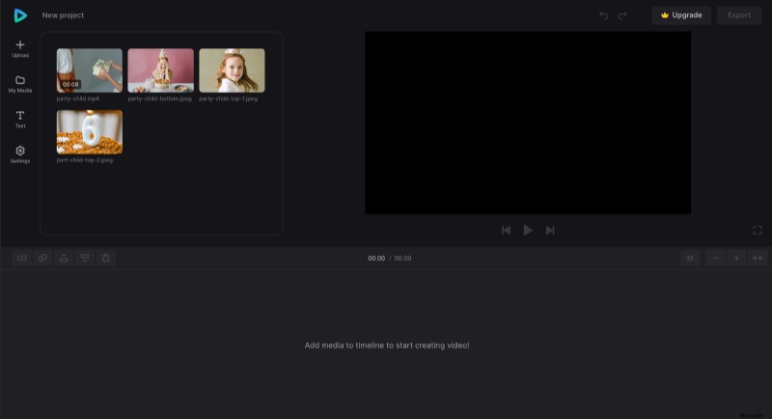This screenshot has height=419, width=772.
Task: Select the party-child.mp4 video thumbnail
Action: [x=90, y=70]
